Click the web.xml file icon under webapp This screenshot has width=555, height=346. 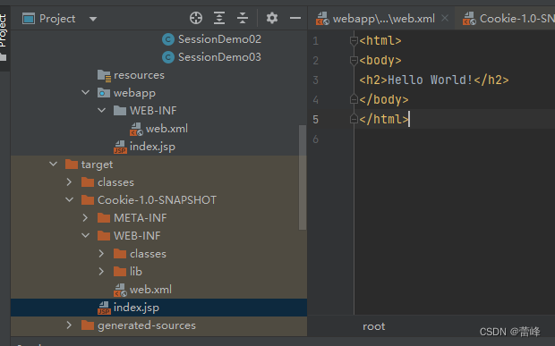point(136,129)
